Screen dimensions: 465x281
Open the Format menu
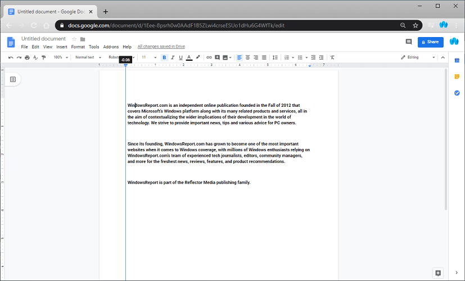tap(78, 47)
